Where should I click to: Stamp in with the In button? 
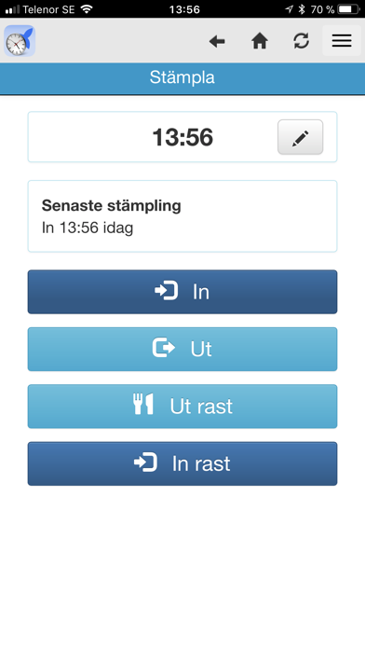point(182,292)
